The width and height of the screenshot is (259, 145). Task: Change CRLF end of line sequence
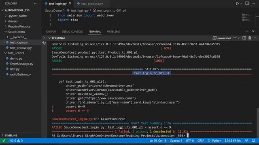pyautogui.click(x=201, y=141)
